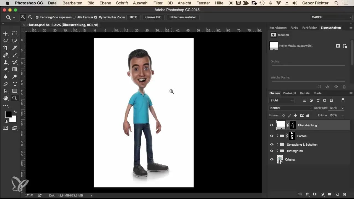Screen dimensions: 354x199
Task: Select the Hand tool
Action: click(x=5, y=98)
